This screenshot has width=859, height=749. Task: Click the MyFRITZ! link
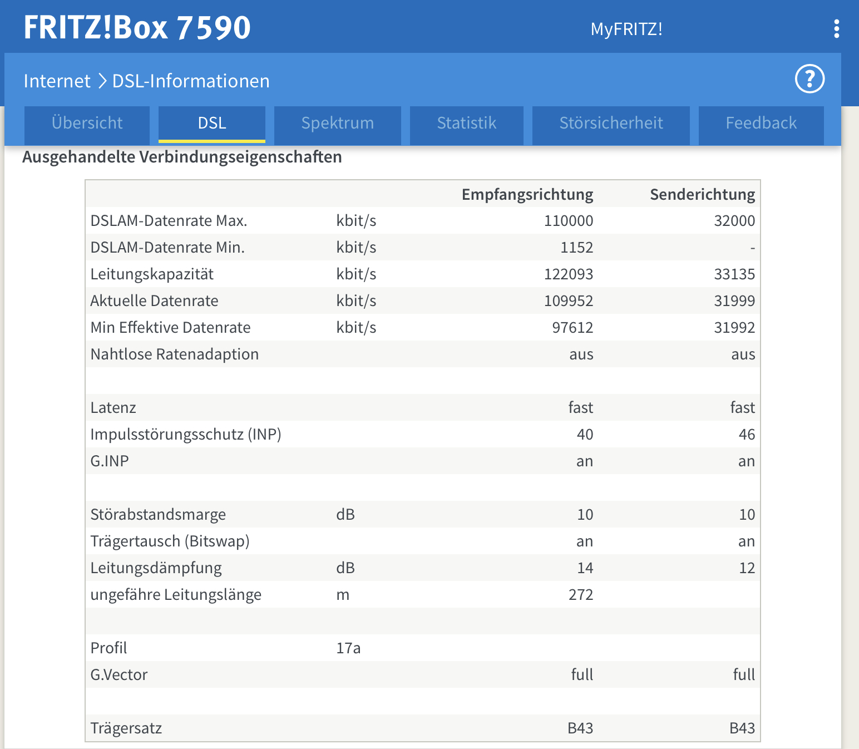click(626, 29)
